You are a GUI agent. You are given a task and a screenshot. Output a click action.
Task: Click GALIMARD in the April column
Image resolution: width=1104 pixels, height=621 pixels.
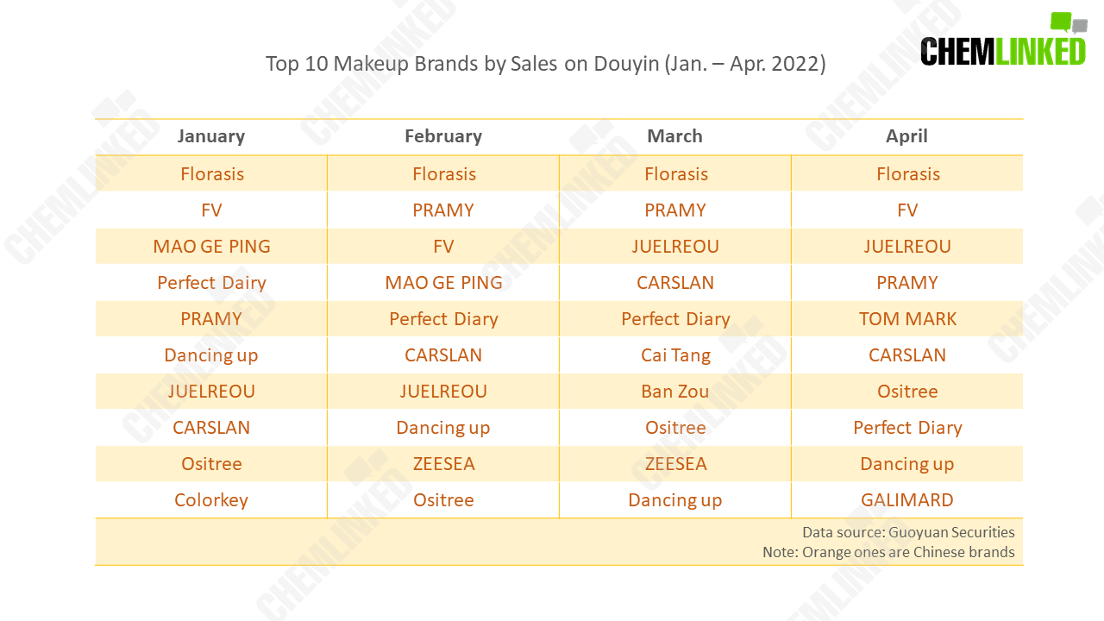tap(907, 500)
